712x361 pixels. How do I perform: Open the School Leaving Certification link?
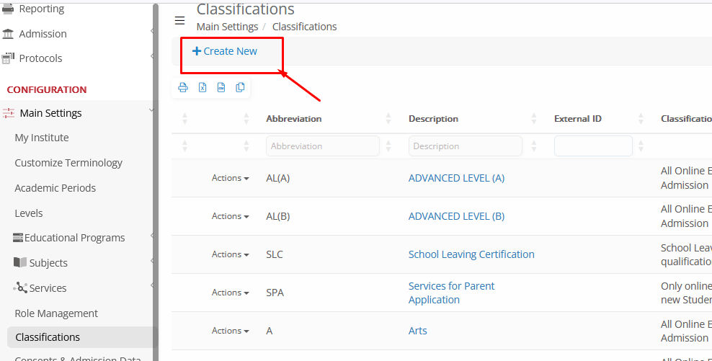tap(471, 254)
